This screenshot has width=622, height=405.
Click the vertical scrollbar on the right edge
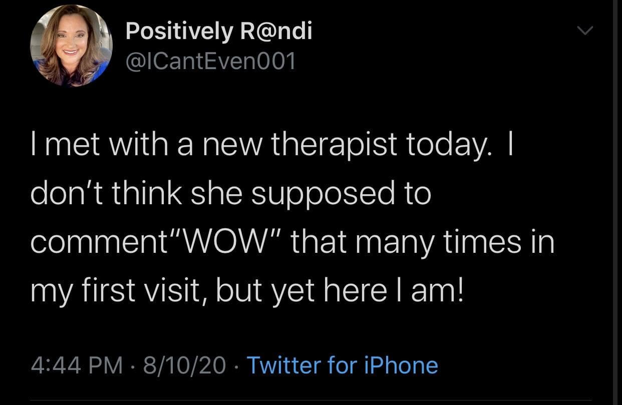coord(616,200)
